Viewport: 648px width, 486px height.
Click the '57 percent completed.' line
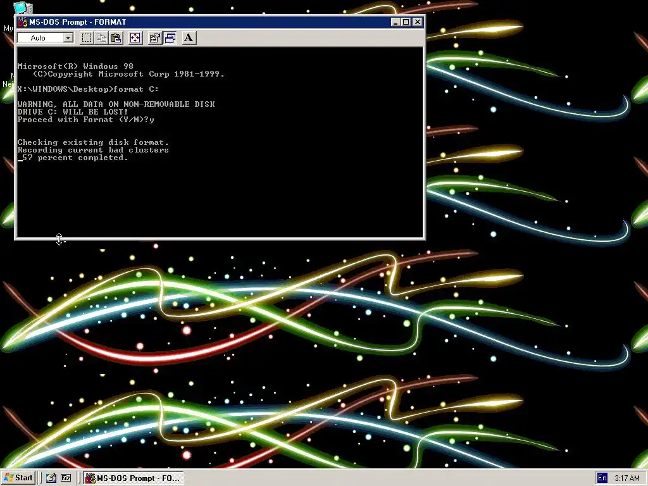[x=75, y=158]
